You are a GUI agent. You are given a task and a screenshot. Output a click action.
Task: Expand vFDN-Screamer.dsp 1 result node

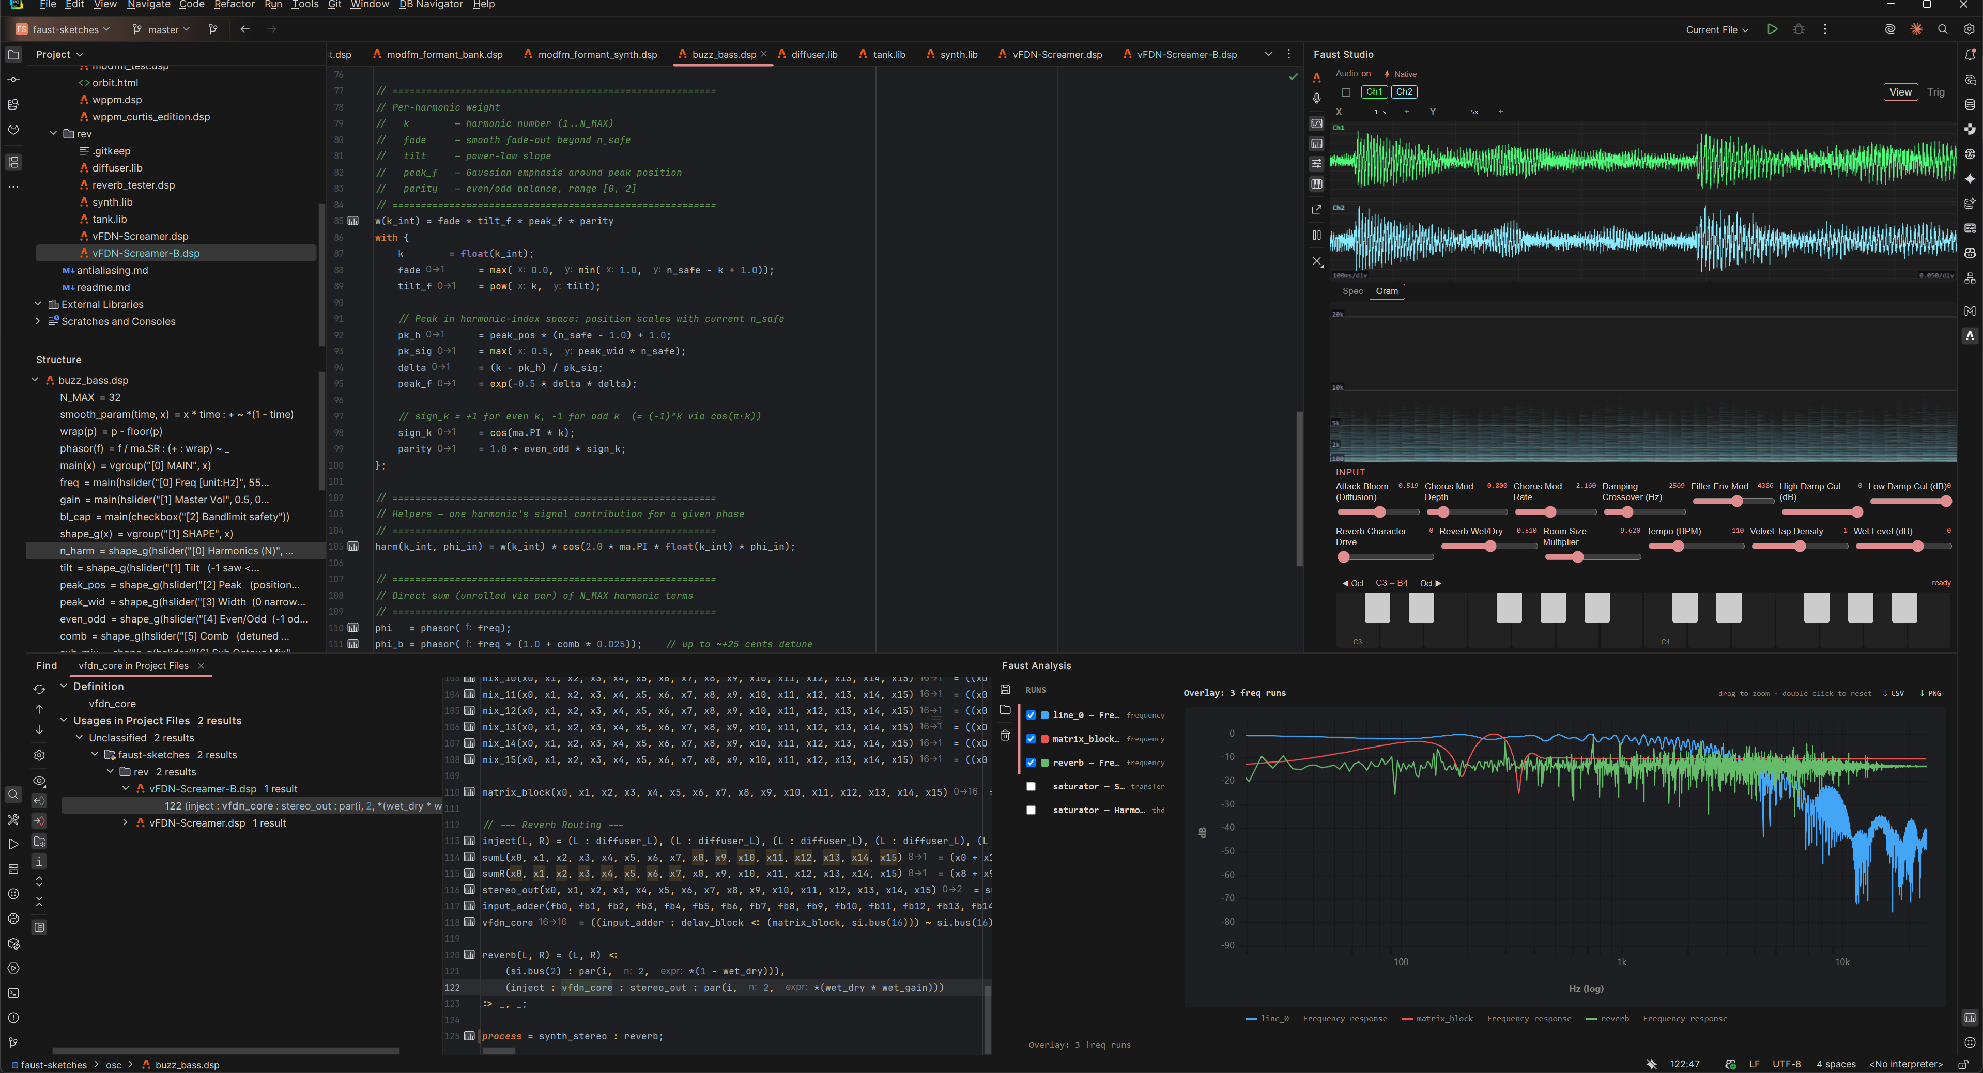pyautogui.click(x=126, y=823)
